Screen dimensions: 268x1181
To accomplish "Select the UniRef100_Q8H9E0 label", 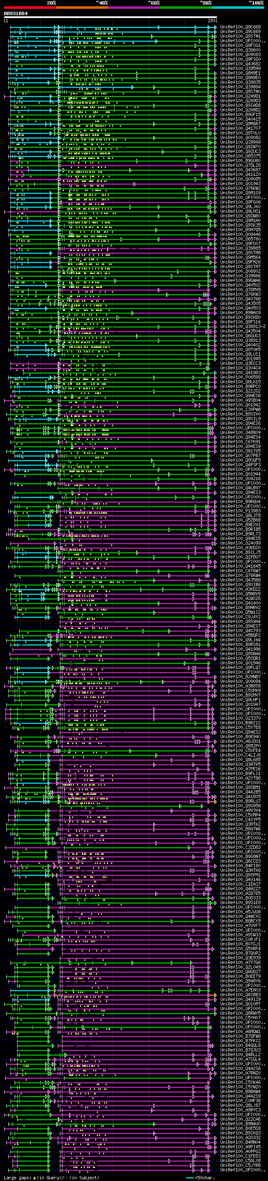I will coord(240,78).
